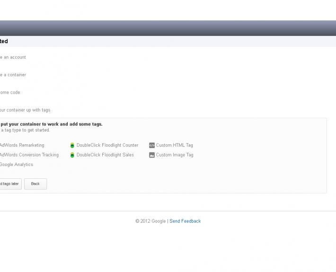Click the Custom HTML Tag code icon

coord(152,145)
